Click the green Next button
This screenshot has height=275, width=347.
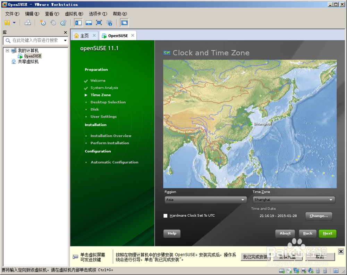pyautogui.click(x=328, y=233)
